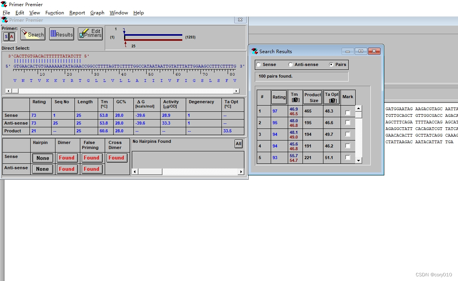
Task: Click Cross Dimer Found button
Action: pos(117,158)
